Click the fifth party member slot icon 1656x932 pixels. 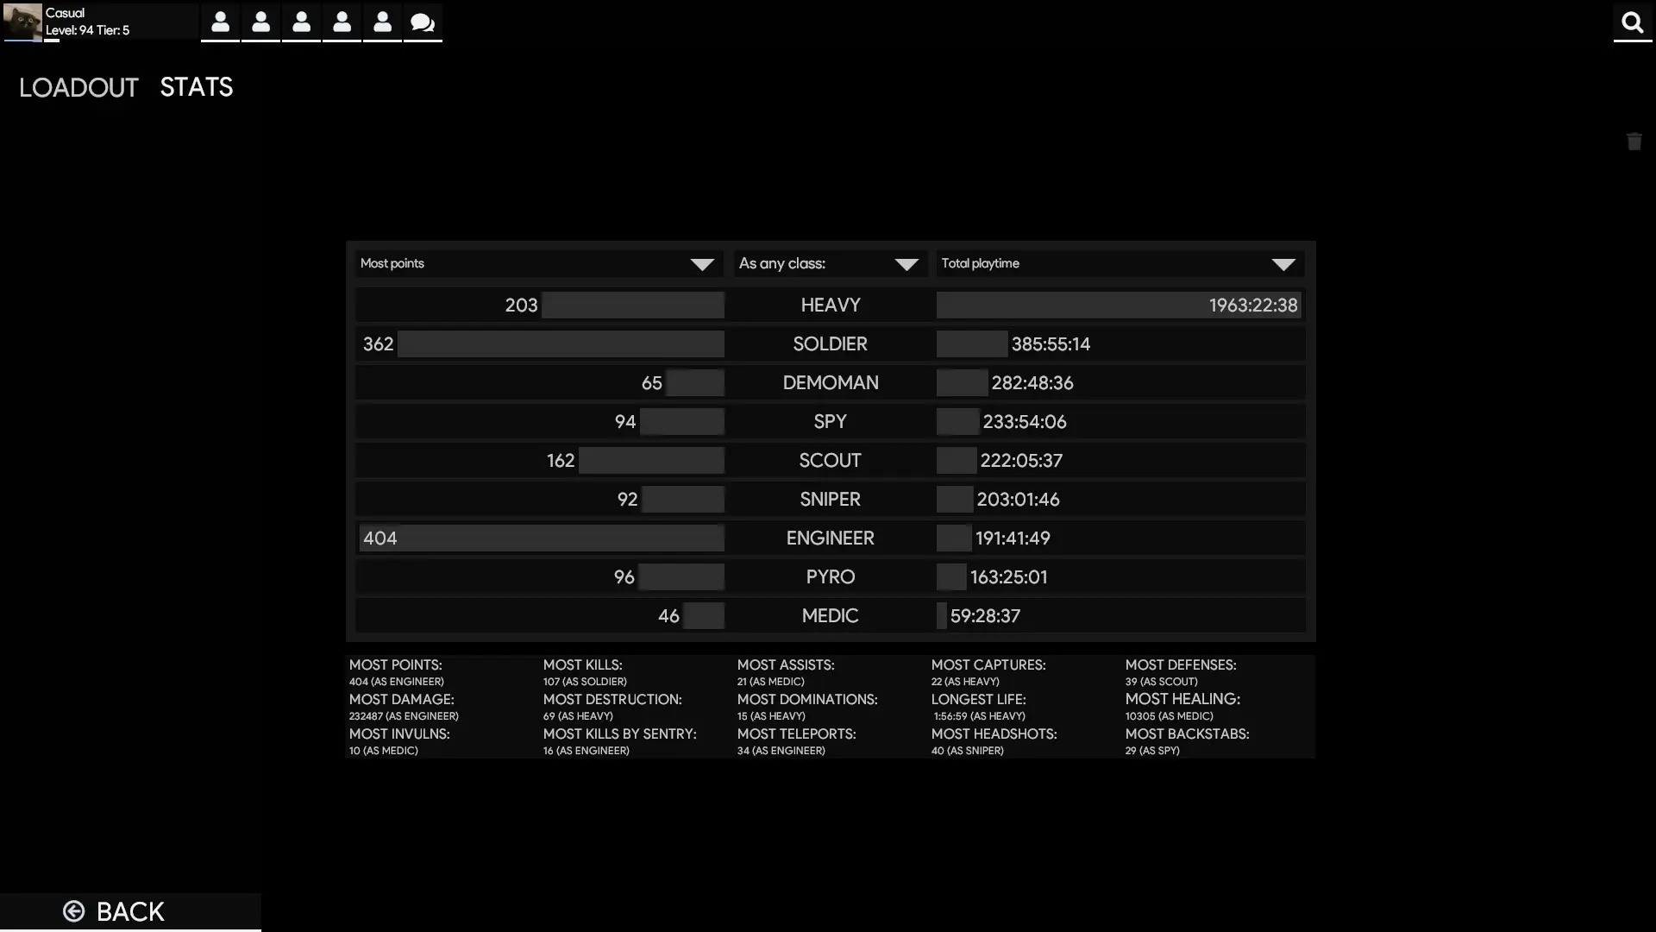(382, 22)
